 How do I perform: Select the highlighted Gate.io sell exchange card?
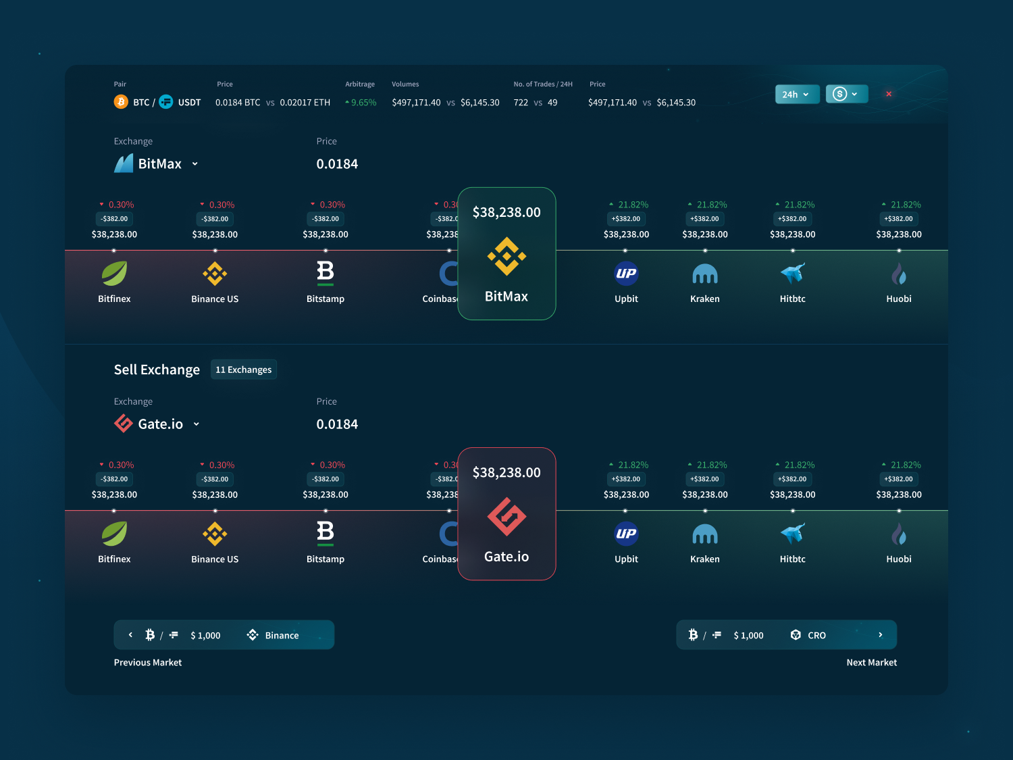click(506, 513)
